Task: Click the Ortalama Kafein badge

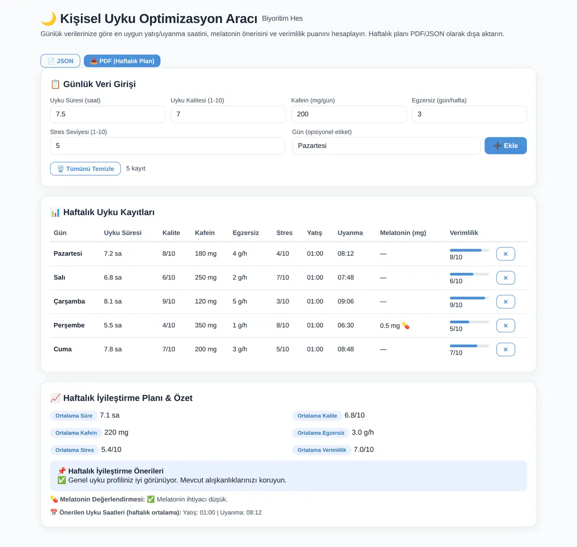Action: tap(76, 433)
